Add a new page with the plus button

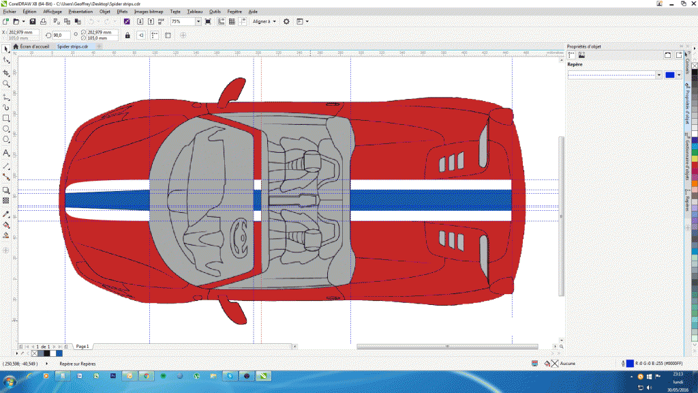tap(65, 346)
